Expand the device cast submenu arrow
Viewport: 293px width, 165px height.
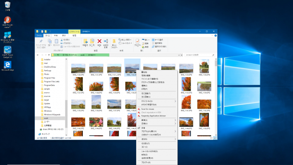175,101
